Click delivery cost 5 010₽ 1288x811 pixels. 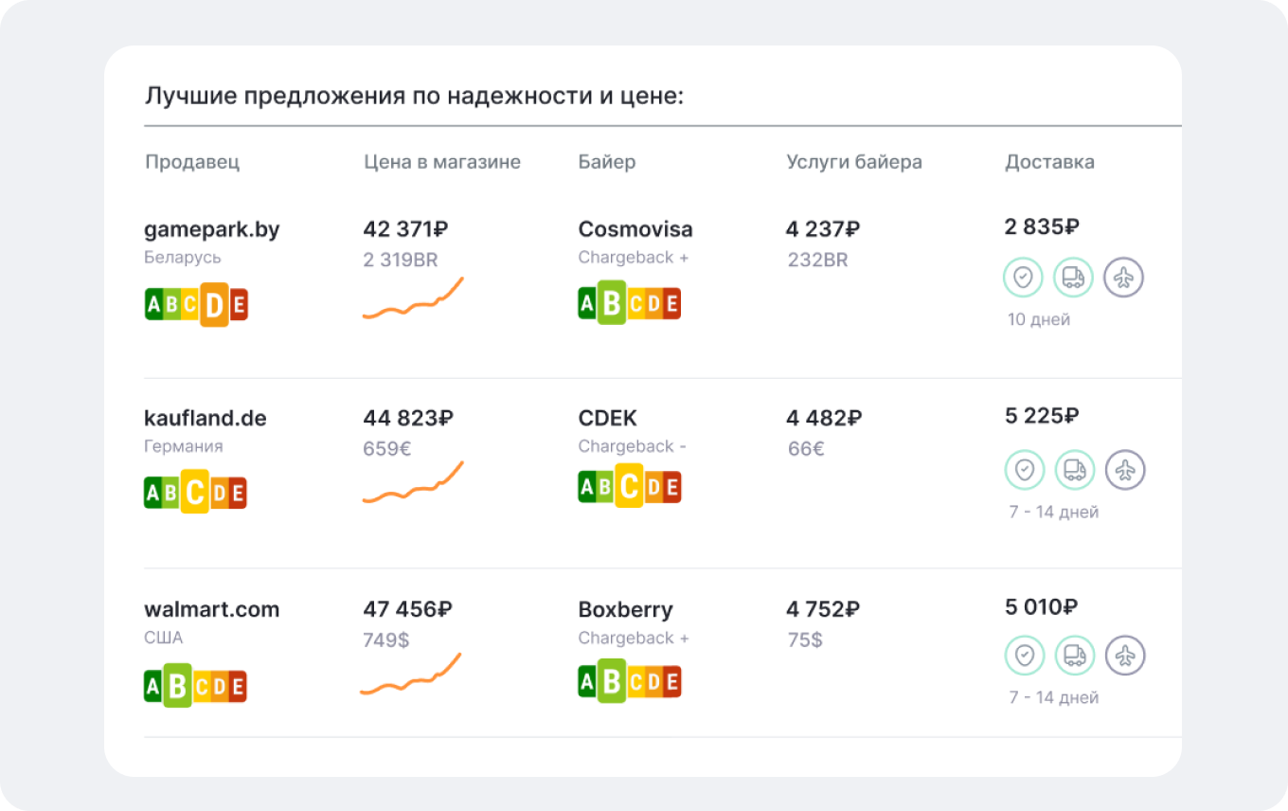coord(1042,606)
